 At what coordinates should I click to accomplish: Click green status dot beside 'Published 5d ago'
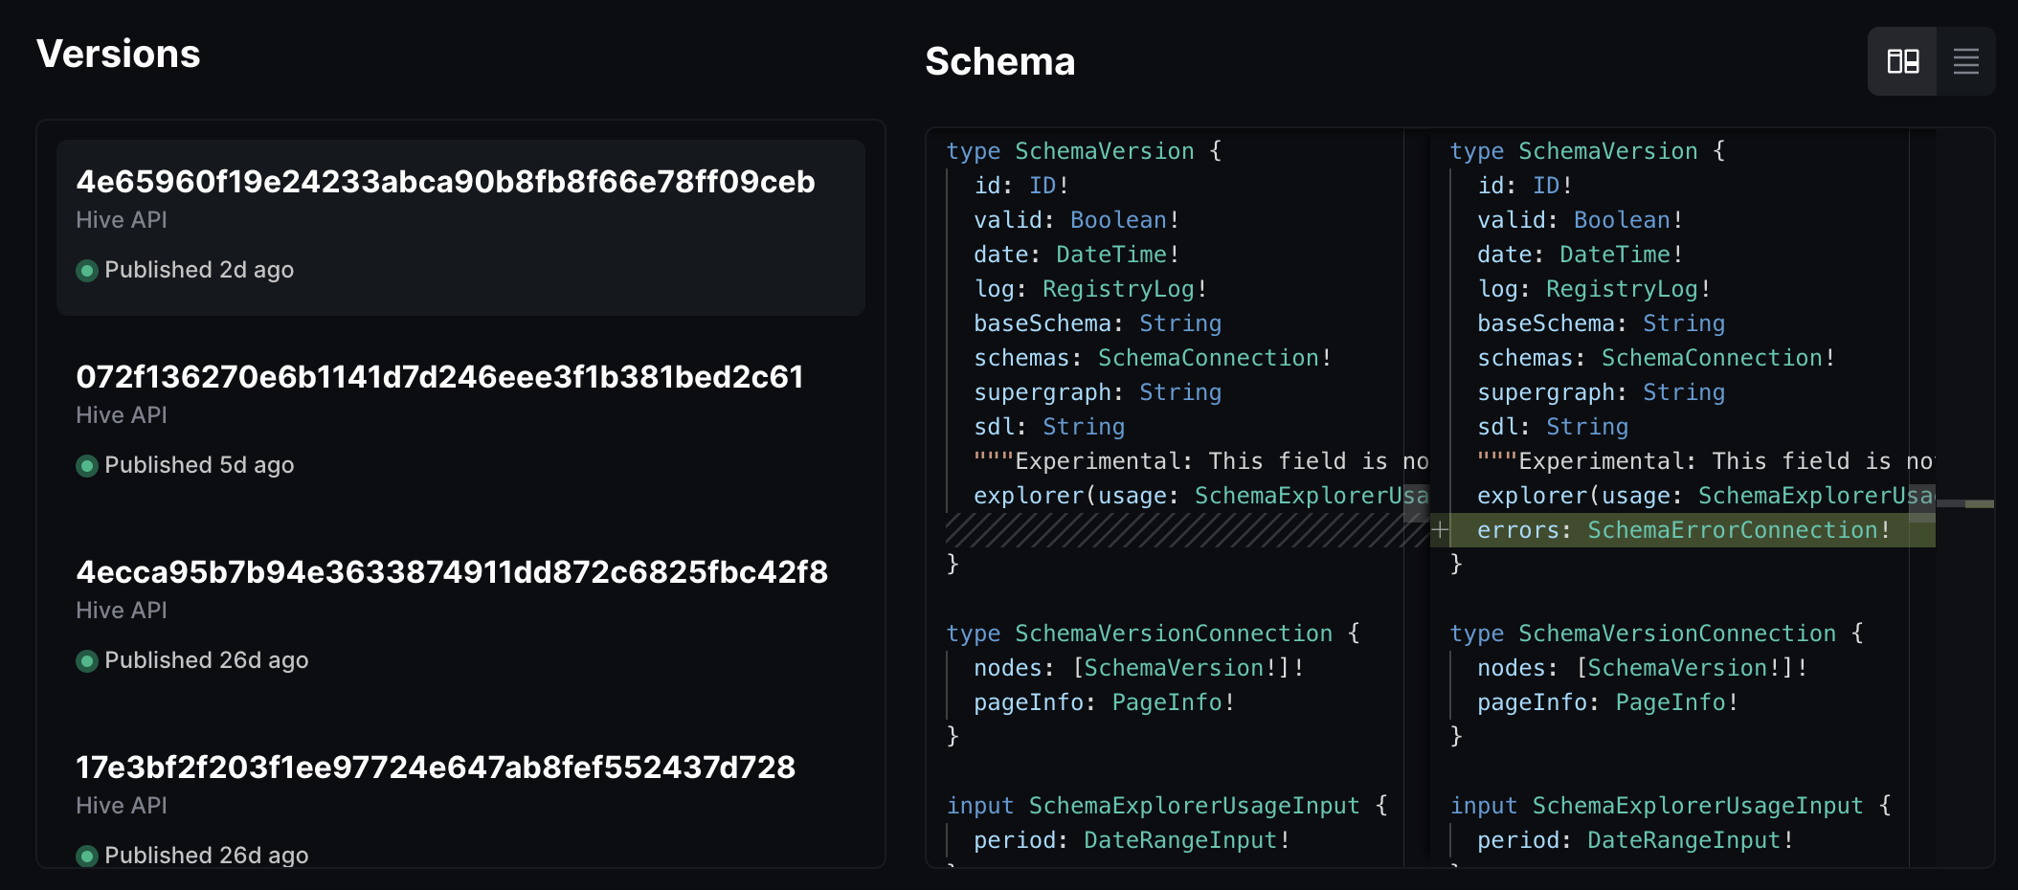coord(87,466)
